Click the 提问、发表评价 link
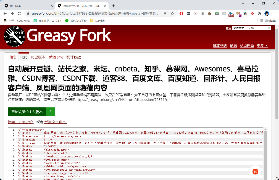Image resolution: width=279 pixels, height=180 pixels. [20, 122]
